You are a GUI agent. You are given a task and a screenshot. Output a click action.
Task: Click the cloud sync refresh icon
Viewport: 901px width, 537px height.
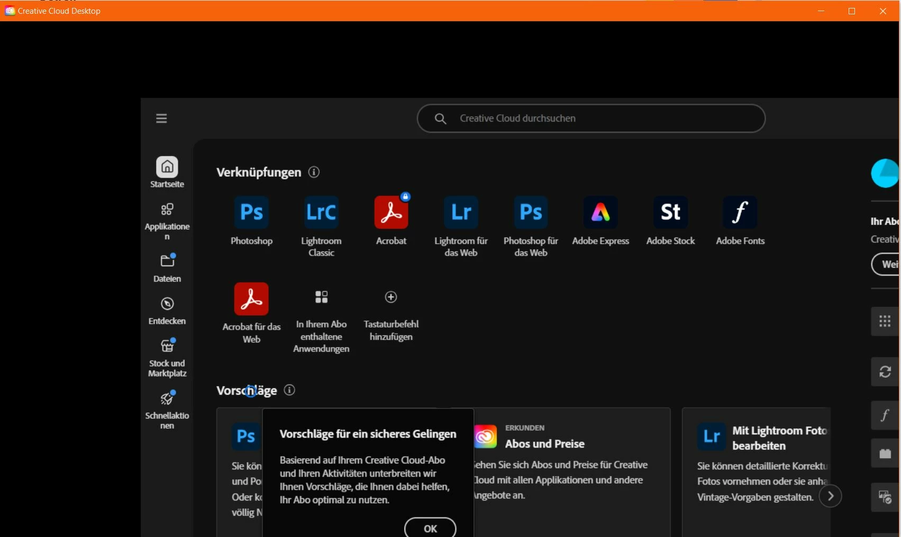pos(885,372)
